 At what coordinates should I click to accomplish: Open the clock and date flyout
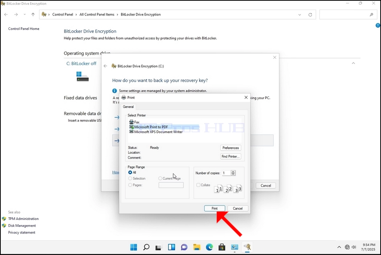(x=368, y=247)
